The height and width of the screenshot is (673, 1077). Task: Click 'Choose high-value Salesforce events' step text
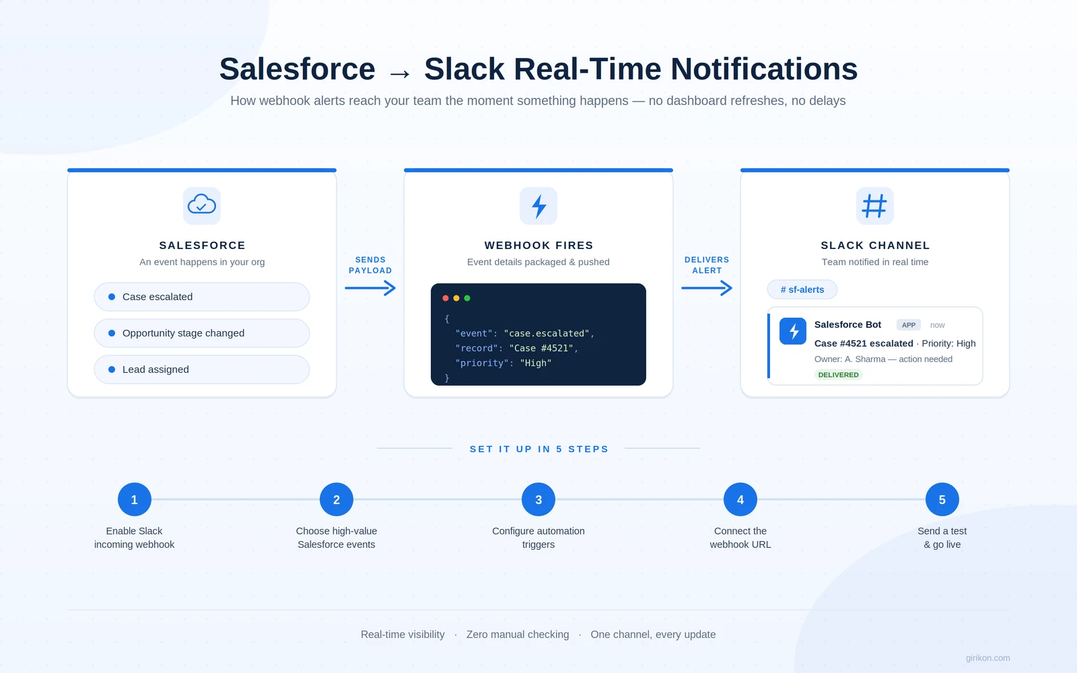click(x=337, y=538)
